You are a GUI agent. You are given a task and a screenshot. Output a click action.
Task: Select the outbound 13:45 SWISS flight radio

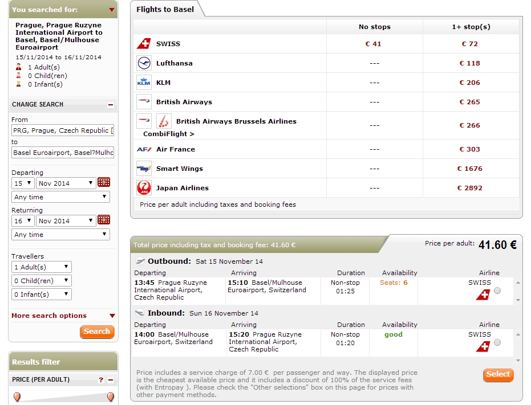(497, 291)
